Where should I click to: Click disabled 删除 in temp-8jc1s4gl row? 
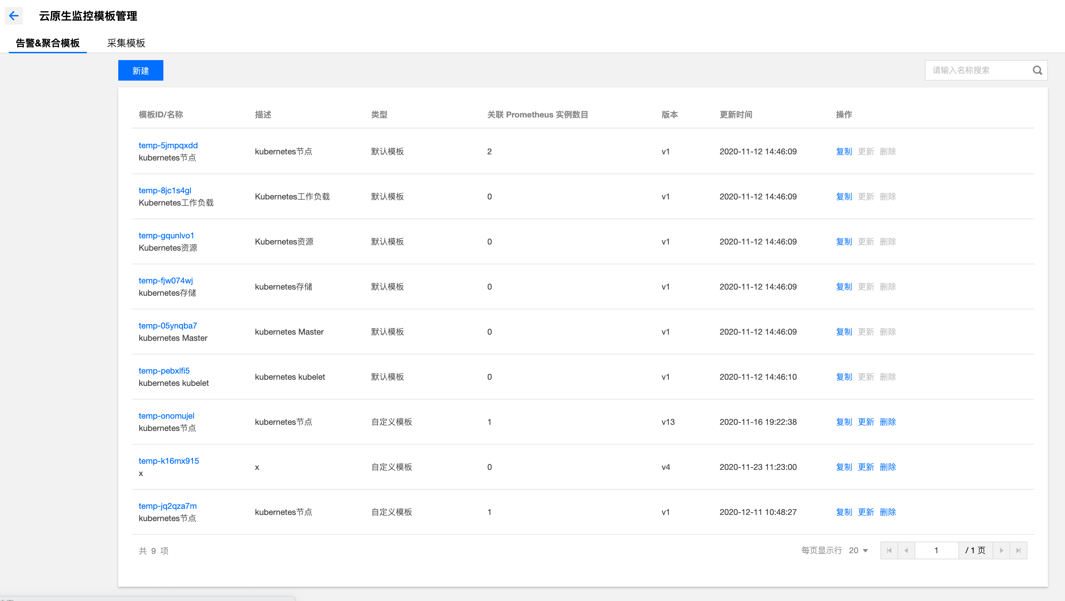pos(888,197)
